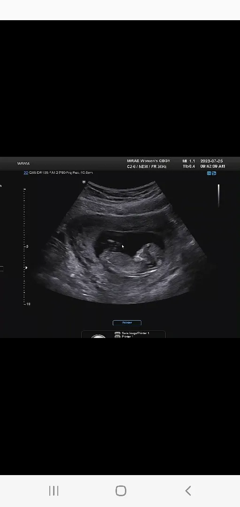Screen dimensions: 240x507
Task: Click the grayscale bar beside the scan
Action: coord(219,196)
